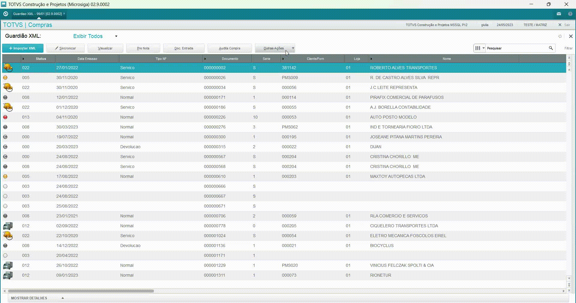Click orange dot for MAXTOY AUTOPECAS LTDA
576x303 pixels.
tap(5, 176)
